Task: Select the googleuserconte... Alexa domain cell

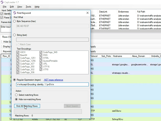Action: click(139, 65)
